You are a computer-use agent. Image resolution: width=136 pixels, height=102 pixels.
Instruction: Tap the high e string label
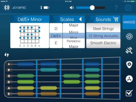point(9,64)
